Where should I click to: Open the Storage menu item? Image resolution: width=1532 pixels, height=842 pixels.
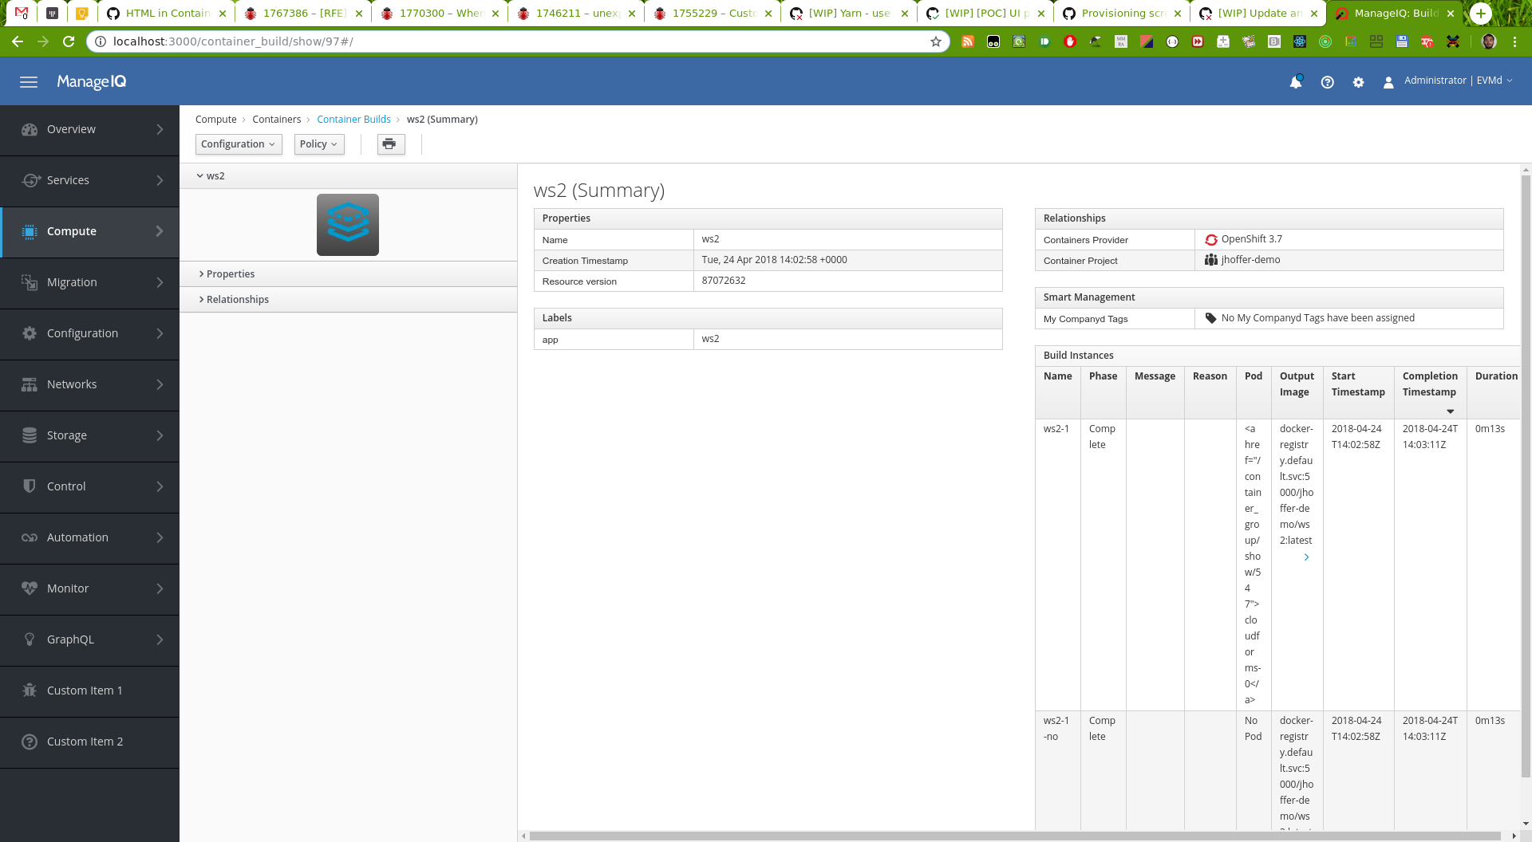[89, 435]
